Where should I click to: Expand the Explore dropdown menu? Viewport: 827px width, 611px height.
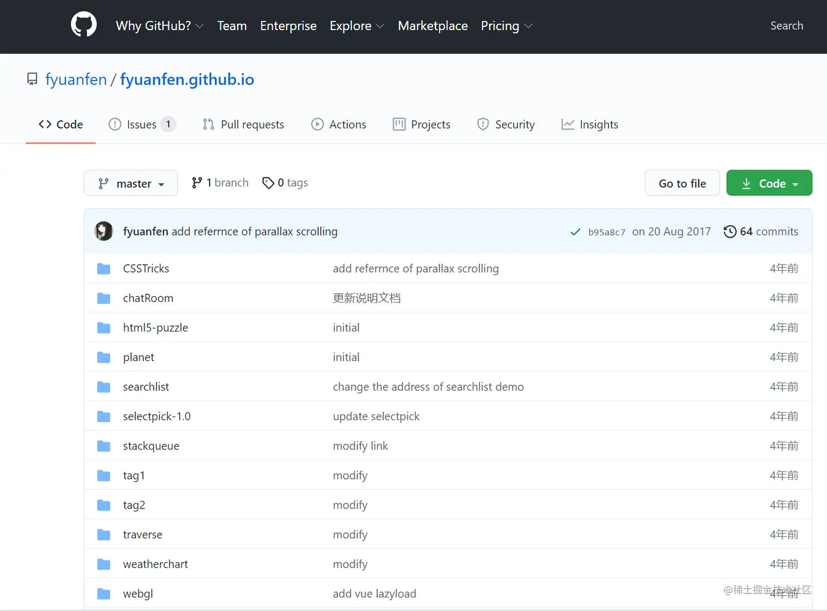tap(357, 26)
